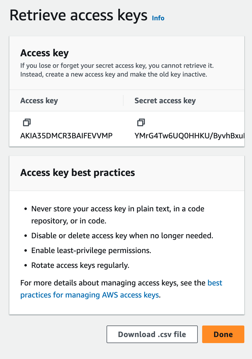Image resolution: width=252 pixels, height=359 pixels.
Task: Copy the secret access key
Action: point(141,122)
